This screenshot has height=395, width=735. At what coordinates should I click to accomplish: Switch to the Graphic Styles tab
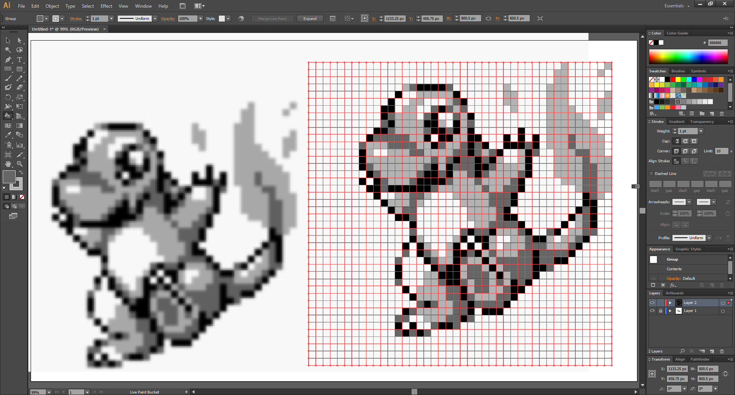(688, 249)
